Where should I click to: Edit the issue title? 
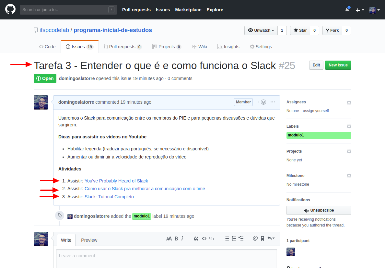coord(316,65)
